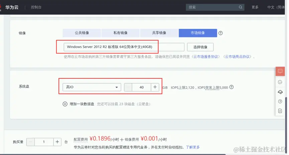Screen dimensions: 289x155
Task: Open the 高IO disk type dropdown
Action: point(92,87)
